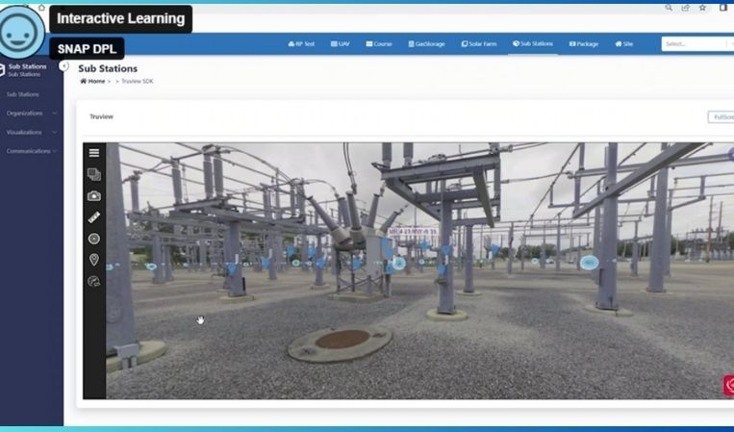Collapse the left sidebar with arrow toggle
Screen dimensions: 734x432
tap(63, 66)
